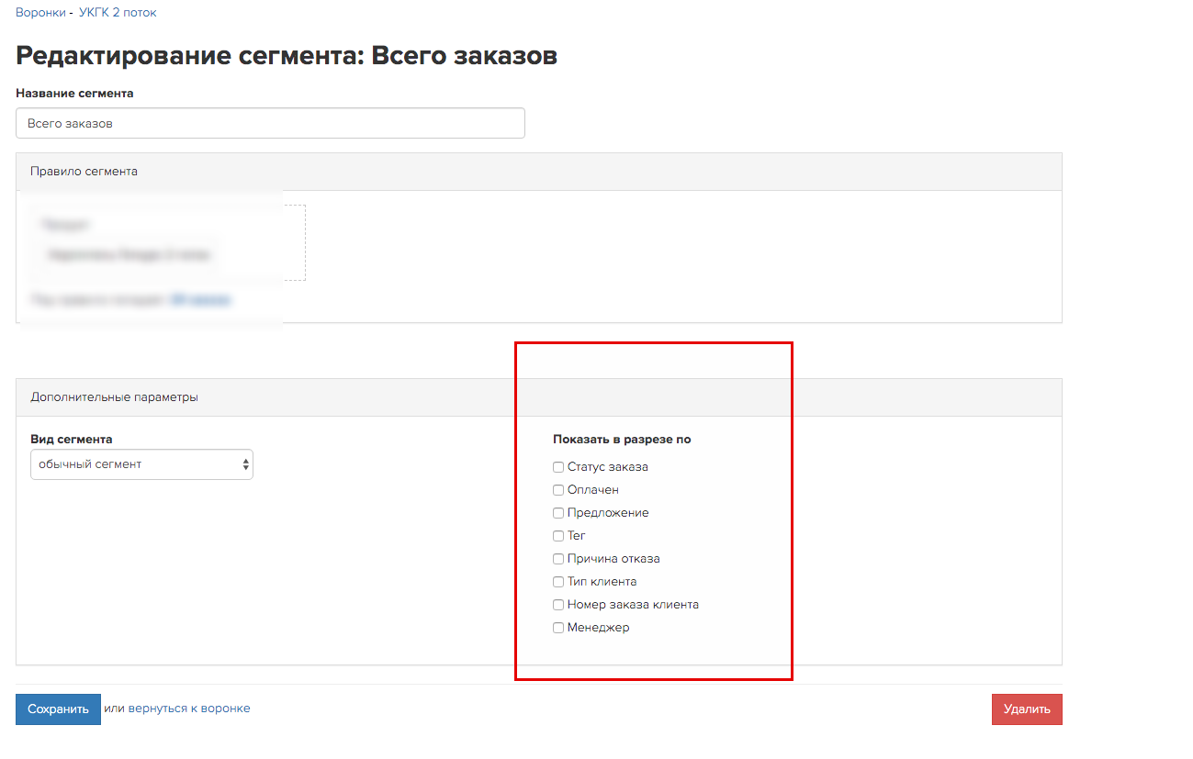This screenshot has height=759, width=1193.
Task: Go to УКГК 2 поток breadcrumb
Action: [118, 13]
